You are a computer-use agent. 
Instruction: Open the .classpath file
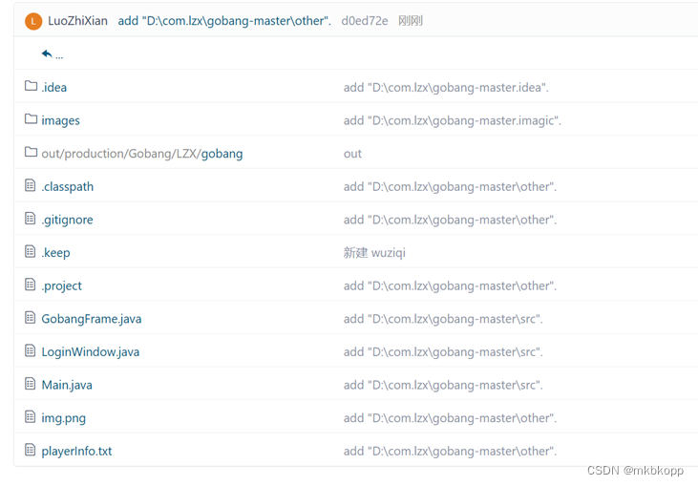coord(68,186)
